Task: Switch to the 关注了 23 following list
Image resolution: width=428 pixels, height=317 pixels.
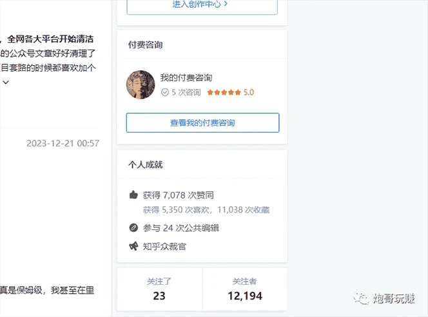Action: coord(159,290)
